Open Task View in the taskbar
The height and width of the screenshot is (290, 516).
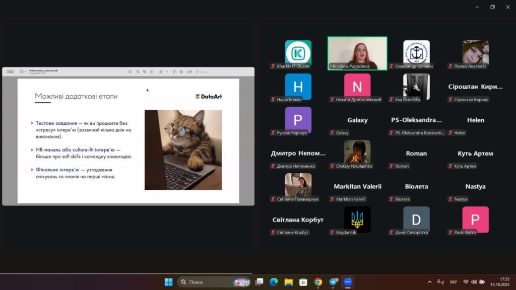pos(259,282)
